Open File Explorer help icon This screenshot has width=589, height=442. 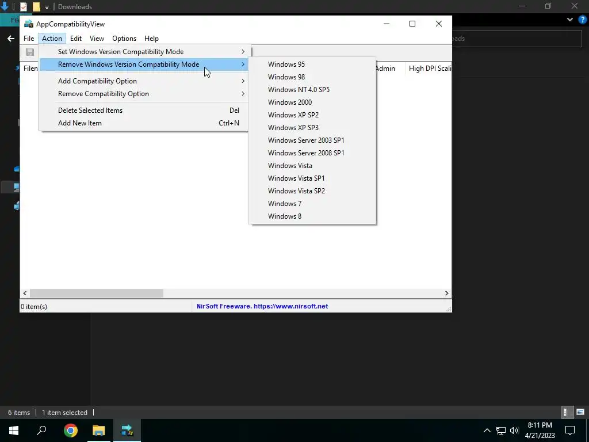[582, 20]
